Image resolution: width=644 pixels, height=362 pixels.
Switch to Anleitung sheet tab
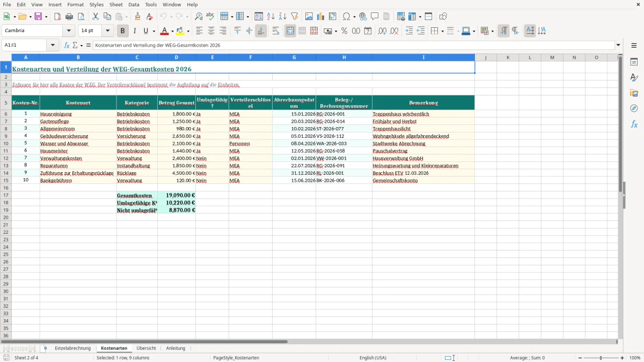(x=175, y=348)
